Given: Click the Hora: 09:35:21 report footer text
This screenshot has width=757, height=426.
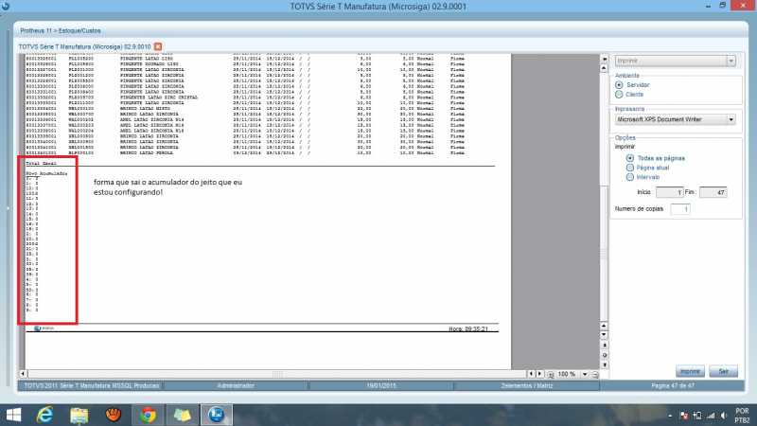Looking at the screenshot, I should [x=468, y=328].
